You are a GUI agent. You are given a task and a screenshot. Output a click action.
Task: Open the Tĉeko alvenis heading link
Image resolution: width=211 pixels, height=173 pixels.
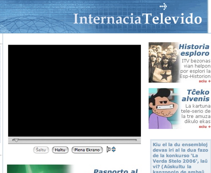coord(196,96)
